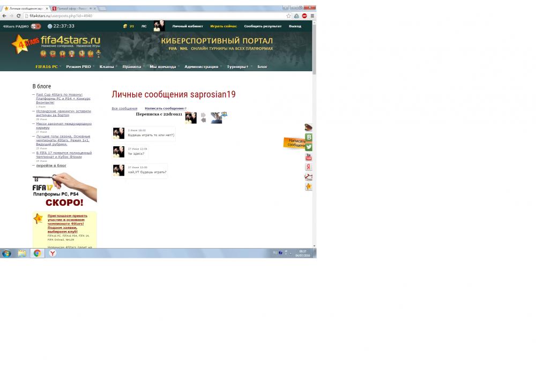This screenshot has width=536, height=375.
Task: Click the Yandex sidebar icon
Action: tap(309, 167)
